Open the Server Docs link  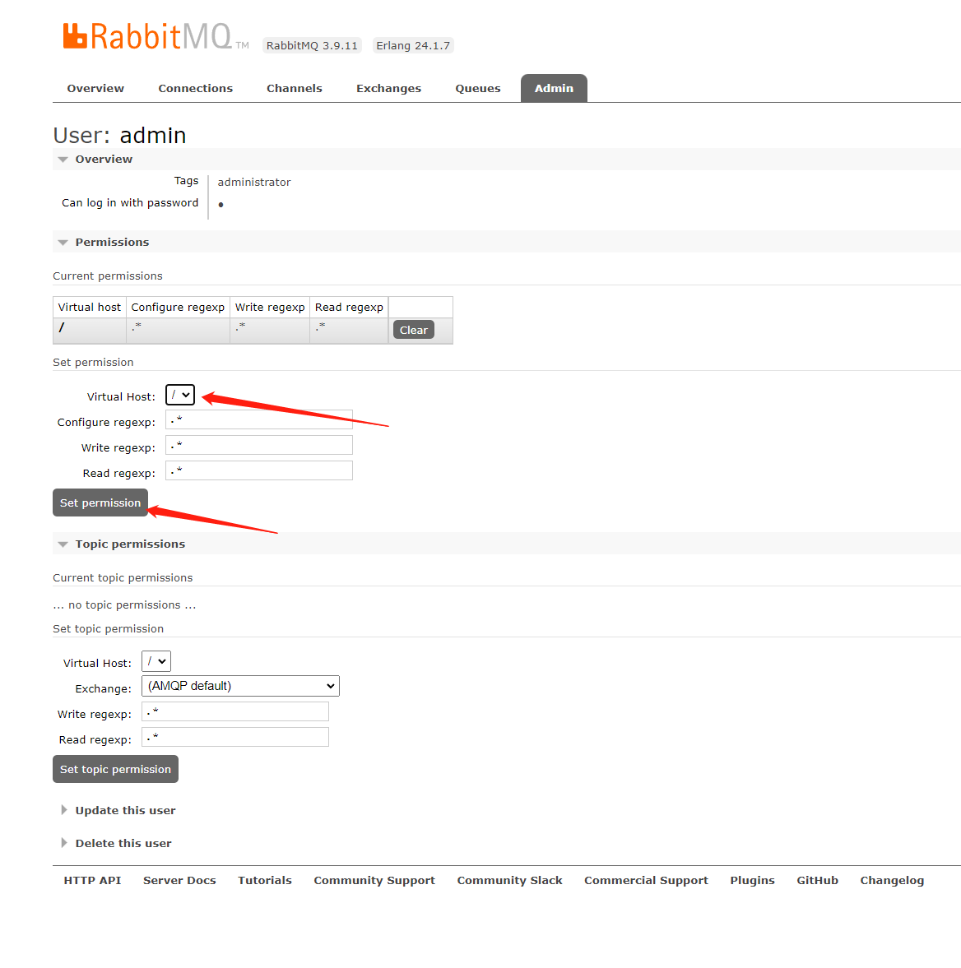pyautogui.click(x=179, y=880)
